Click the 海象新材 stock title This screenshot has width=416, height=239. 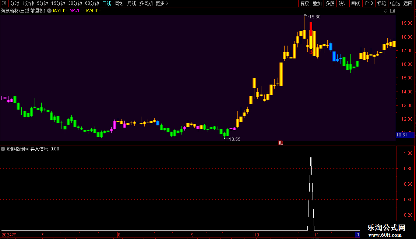click(23, 11)
